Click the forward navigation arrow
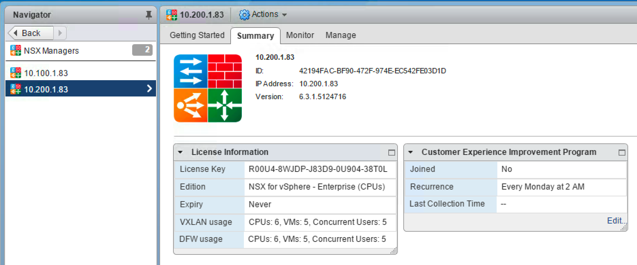 (x=60, y=33)
